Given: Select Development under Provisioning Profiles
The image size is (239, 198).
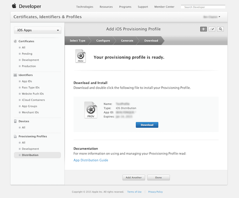Looking at the screenshot, I should [30, 149].
